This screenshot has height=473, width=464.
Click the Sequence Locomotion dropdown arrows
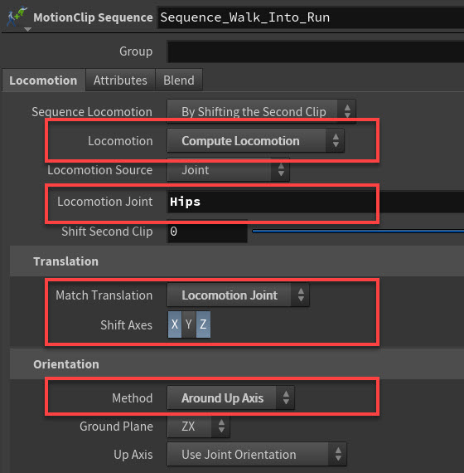click(347, 111)
